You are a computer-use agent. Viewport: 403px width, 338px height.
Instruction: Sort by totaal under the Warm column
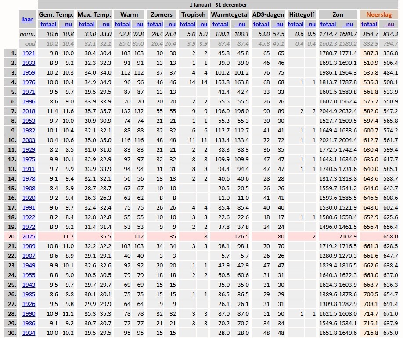point(122,24)
